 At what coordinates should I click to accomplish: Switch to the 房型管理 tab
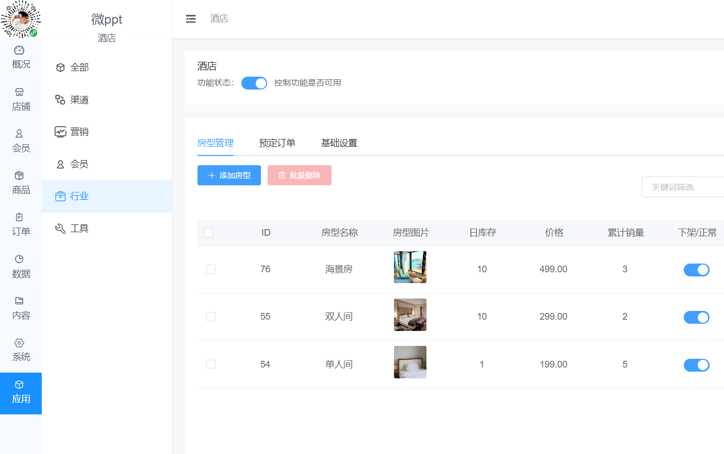click(x=216, y=143)
